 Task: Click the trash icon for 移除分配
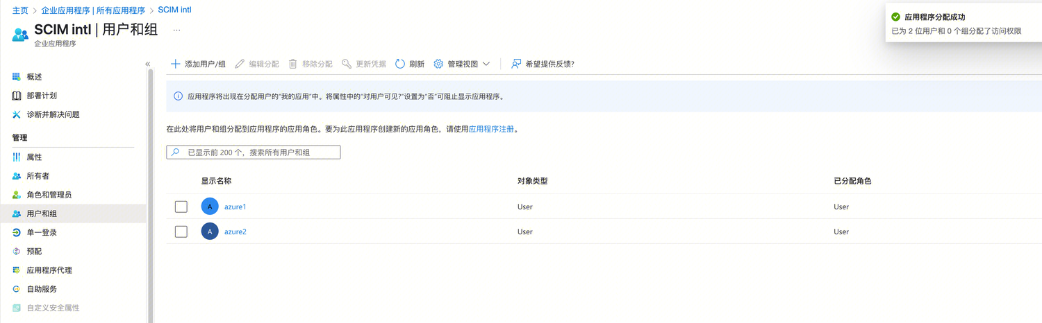click(x=293, y=64)
